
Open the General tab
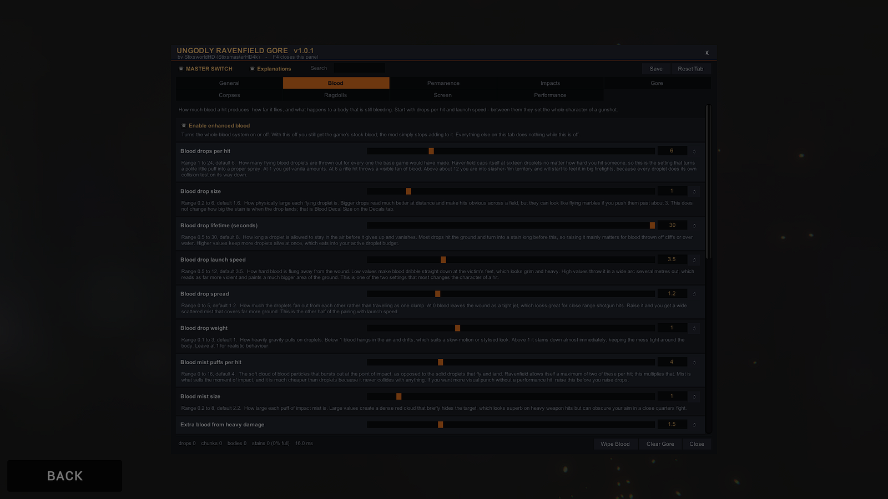229,83
